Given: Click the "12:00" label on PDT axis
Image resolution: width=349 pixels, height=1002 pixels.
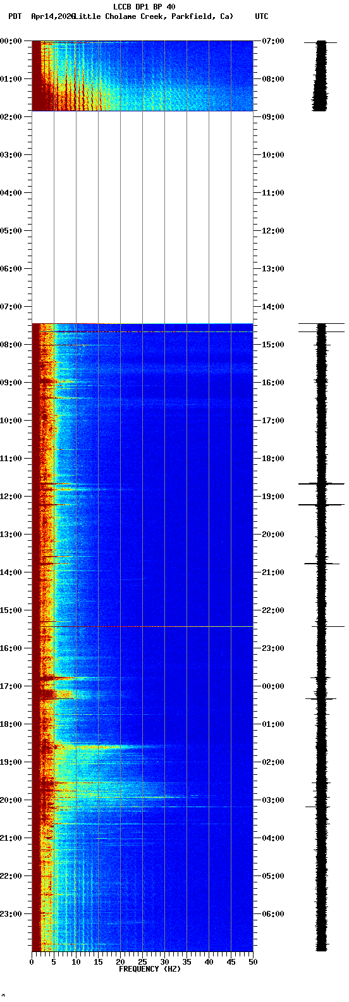Looking at the screenshot, I should [9, 497].
